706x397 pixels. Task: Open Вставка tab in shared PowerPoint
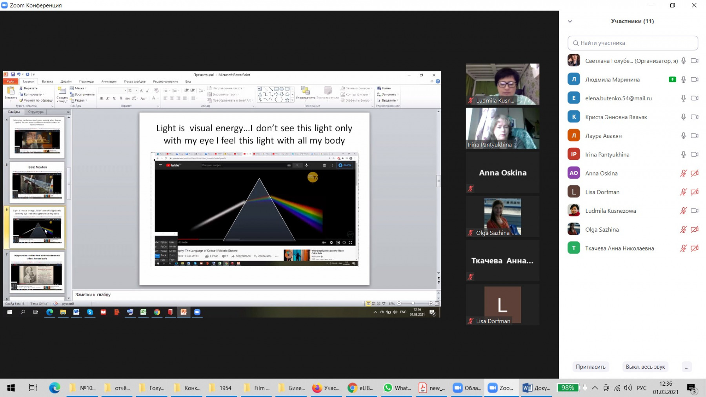coord(47,82)
